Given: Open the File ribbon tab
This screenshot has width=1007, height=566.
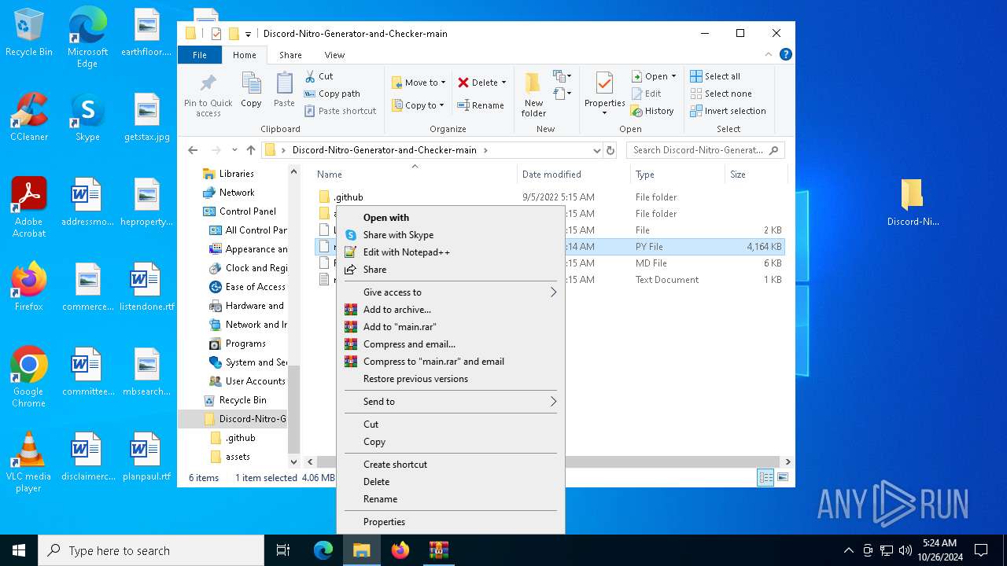Looking at the screenshot, I should 200,55.
